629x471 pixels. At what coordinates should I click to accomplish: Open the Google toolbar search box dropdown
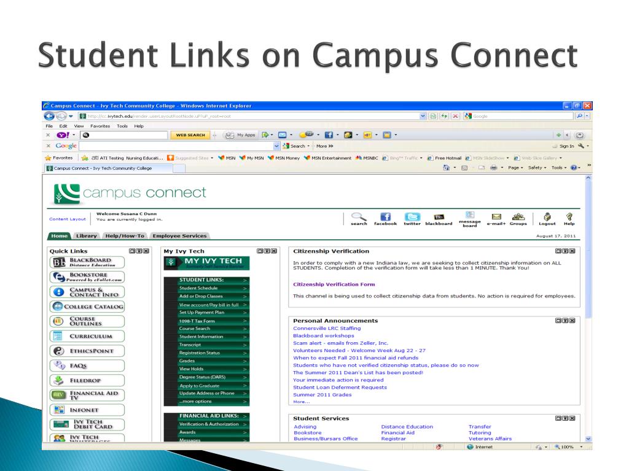tap(276, 146)
